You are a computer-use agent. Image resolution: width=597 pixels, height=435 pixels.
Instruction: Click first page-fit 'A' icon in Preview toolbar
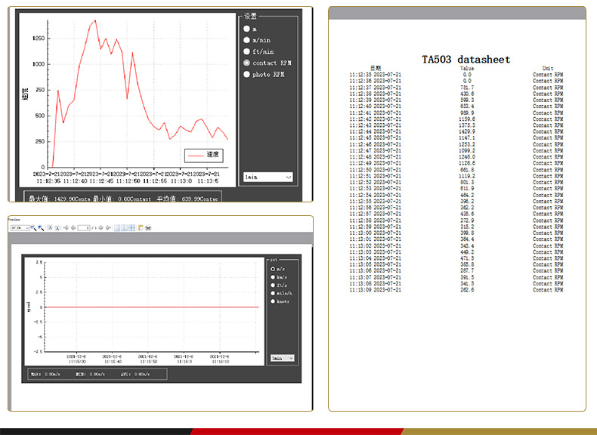point(50,228)
